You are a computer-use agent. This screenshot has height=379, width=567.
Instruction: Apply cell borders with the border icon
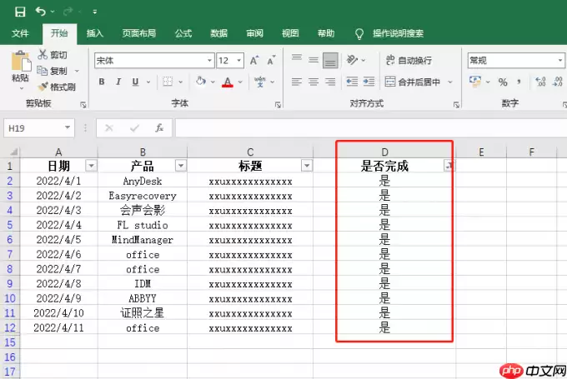click(x=168, y=82)
